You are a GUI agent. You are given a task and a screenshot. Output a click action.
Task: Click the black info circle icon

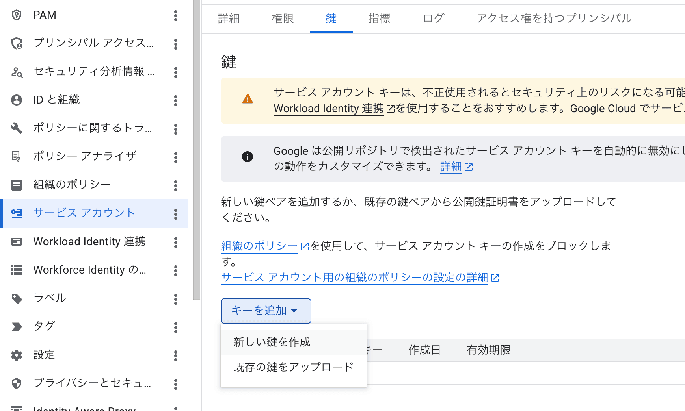click(248, 157)
